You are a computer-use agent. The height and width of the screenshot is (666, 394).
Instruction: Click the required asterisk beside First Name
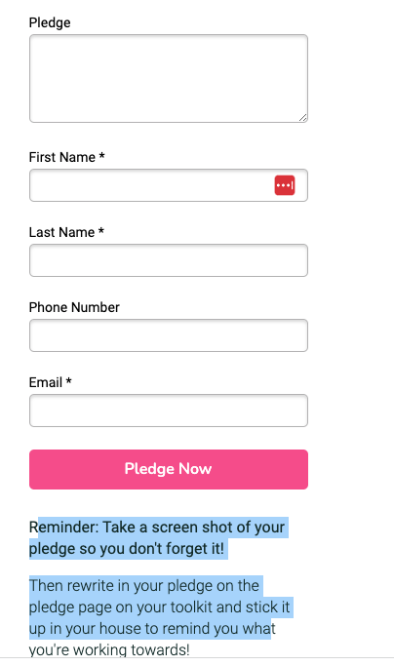[x=102, y=156]
